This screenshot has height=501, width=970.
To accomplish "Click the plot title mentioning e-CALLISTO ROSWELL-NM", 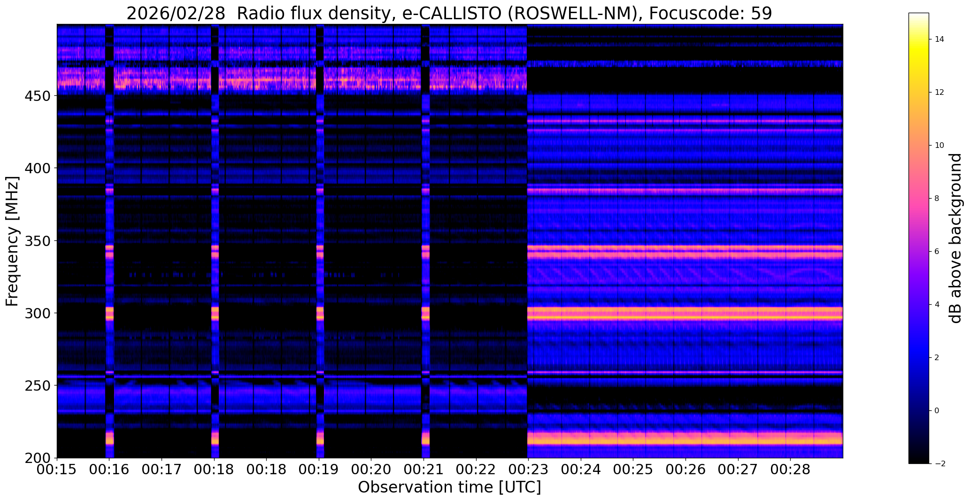I will tap(449, 13).
